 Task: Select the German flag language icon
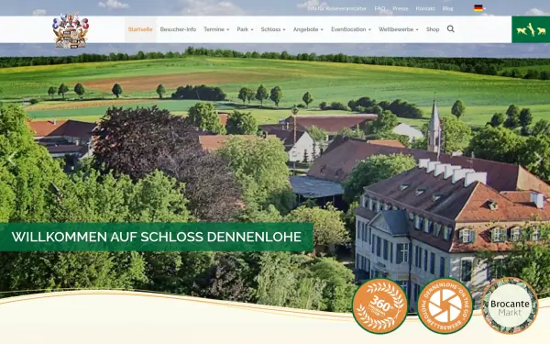click(478, 8)
